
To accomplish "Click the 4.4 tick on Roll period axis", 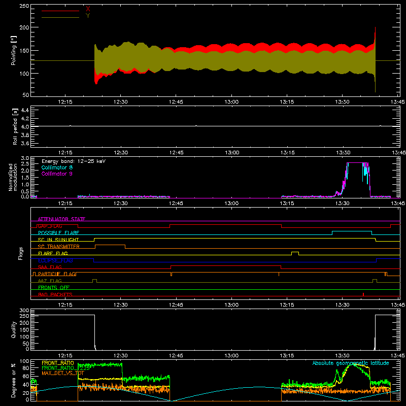I will pyautogui.click(x=25, y=110).
